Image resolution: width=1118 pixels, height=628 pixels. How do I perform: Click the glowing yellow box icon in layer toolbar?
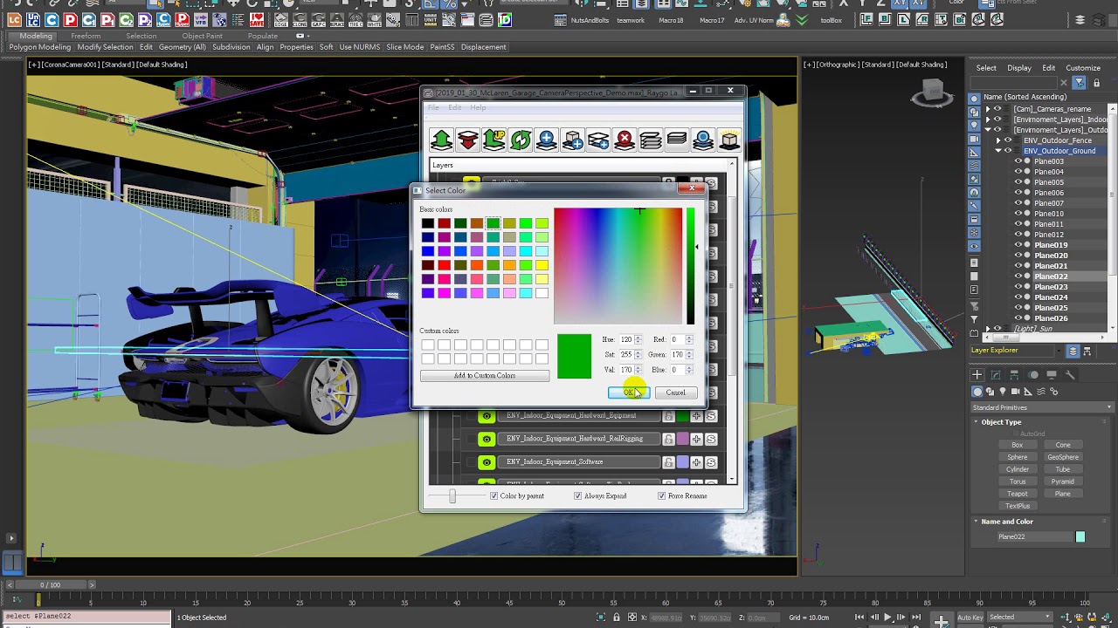click(729, 140)
